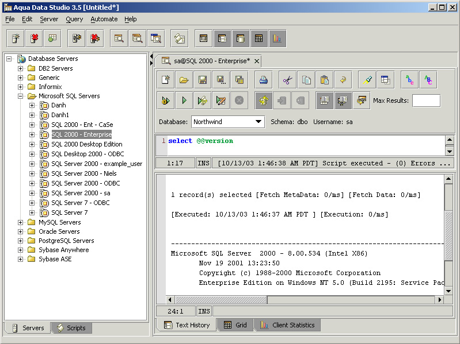460x344 pixels.
Task: Toggle the auto-commit circular arrows button
Action: pos(264,101)
